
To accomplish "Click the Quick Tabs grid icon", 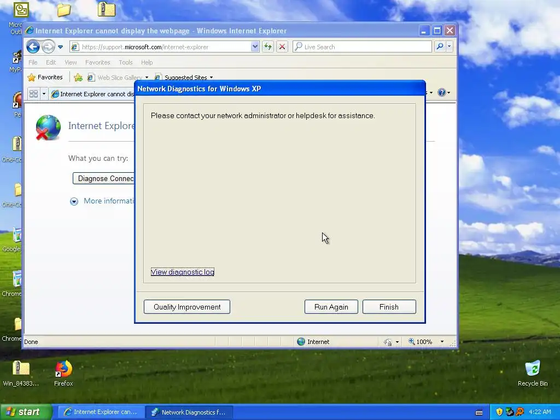I will click(33, 94).
